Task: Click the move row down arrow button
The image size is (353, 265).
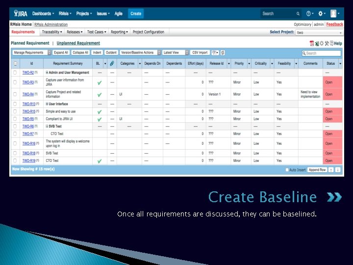Action: pyautogui.click(x=338, y=170)
